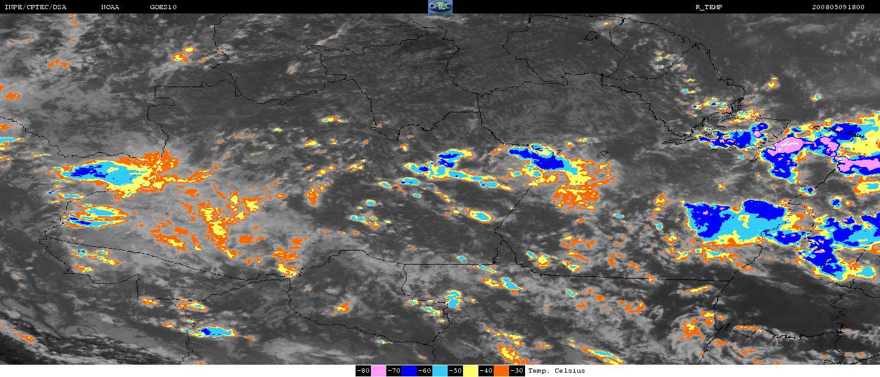This screenshot has width=880, height=377.
Task: Click the R_TEMP product label
Action: (709, 7)
